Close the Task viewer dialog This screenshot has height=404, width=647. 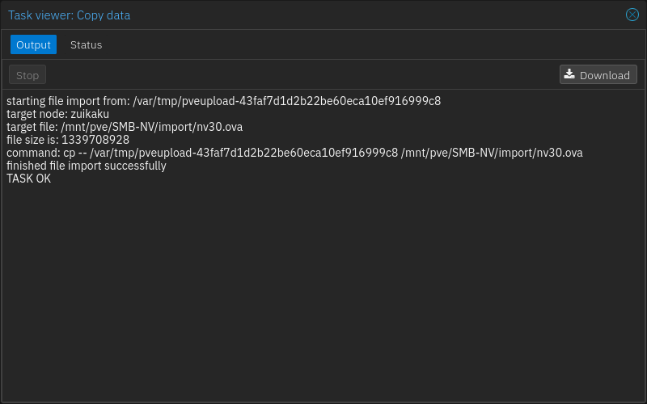click(632, 15)
